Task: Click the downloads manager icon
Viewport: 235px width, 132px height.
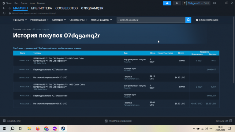Action: click(106, 121)
